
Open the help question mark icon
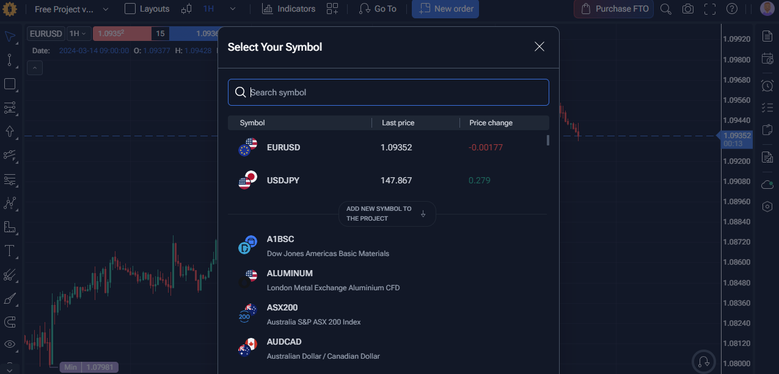coord(732,9)
